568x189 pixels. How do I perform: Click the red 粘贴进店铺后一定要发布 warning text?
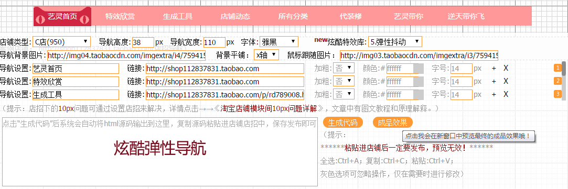point(405,148)
